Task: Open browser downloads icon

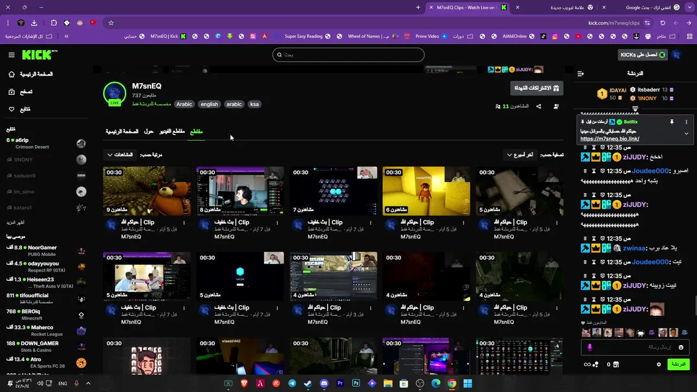Action: [x=34, y=23]
